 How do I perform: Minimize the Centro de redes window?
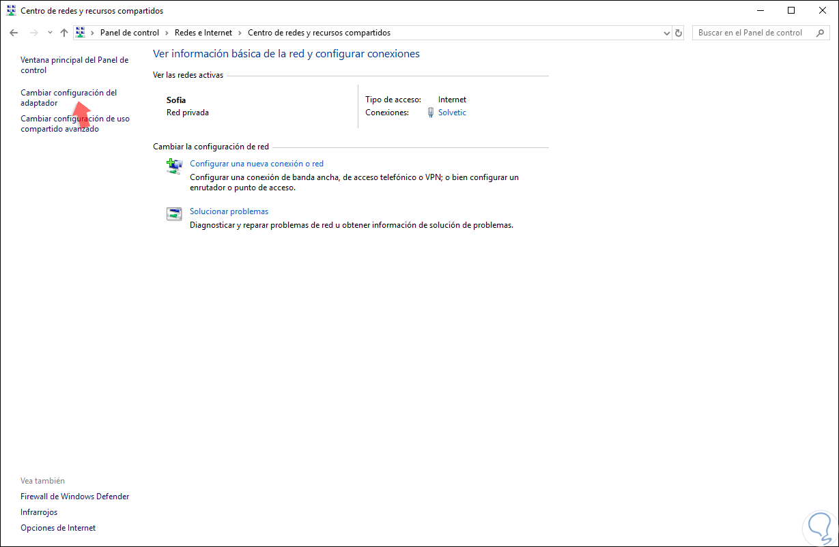[760, 10]
